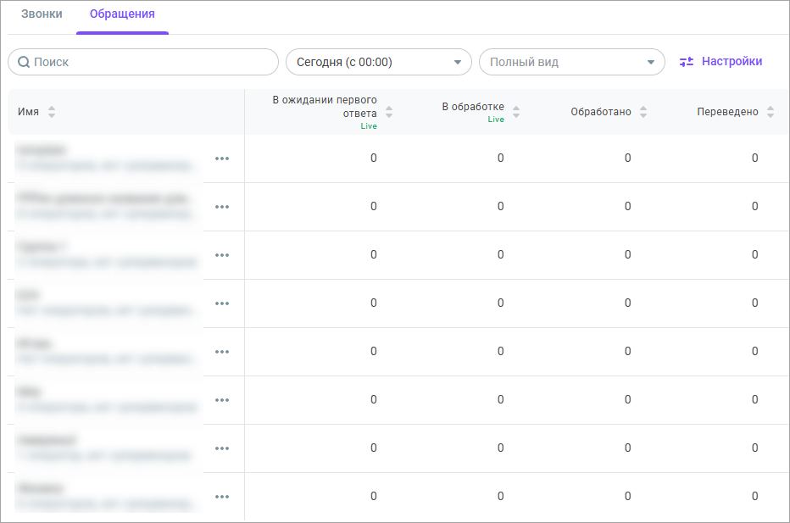Sort by Обработано column arrows
This screenshot has height=523, width=790.
[643, 112]
